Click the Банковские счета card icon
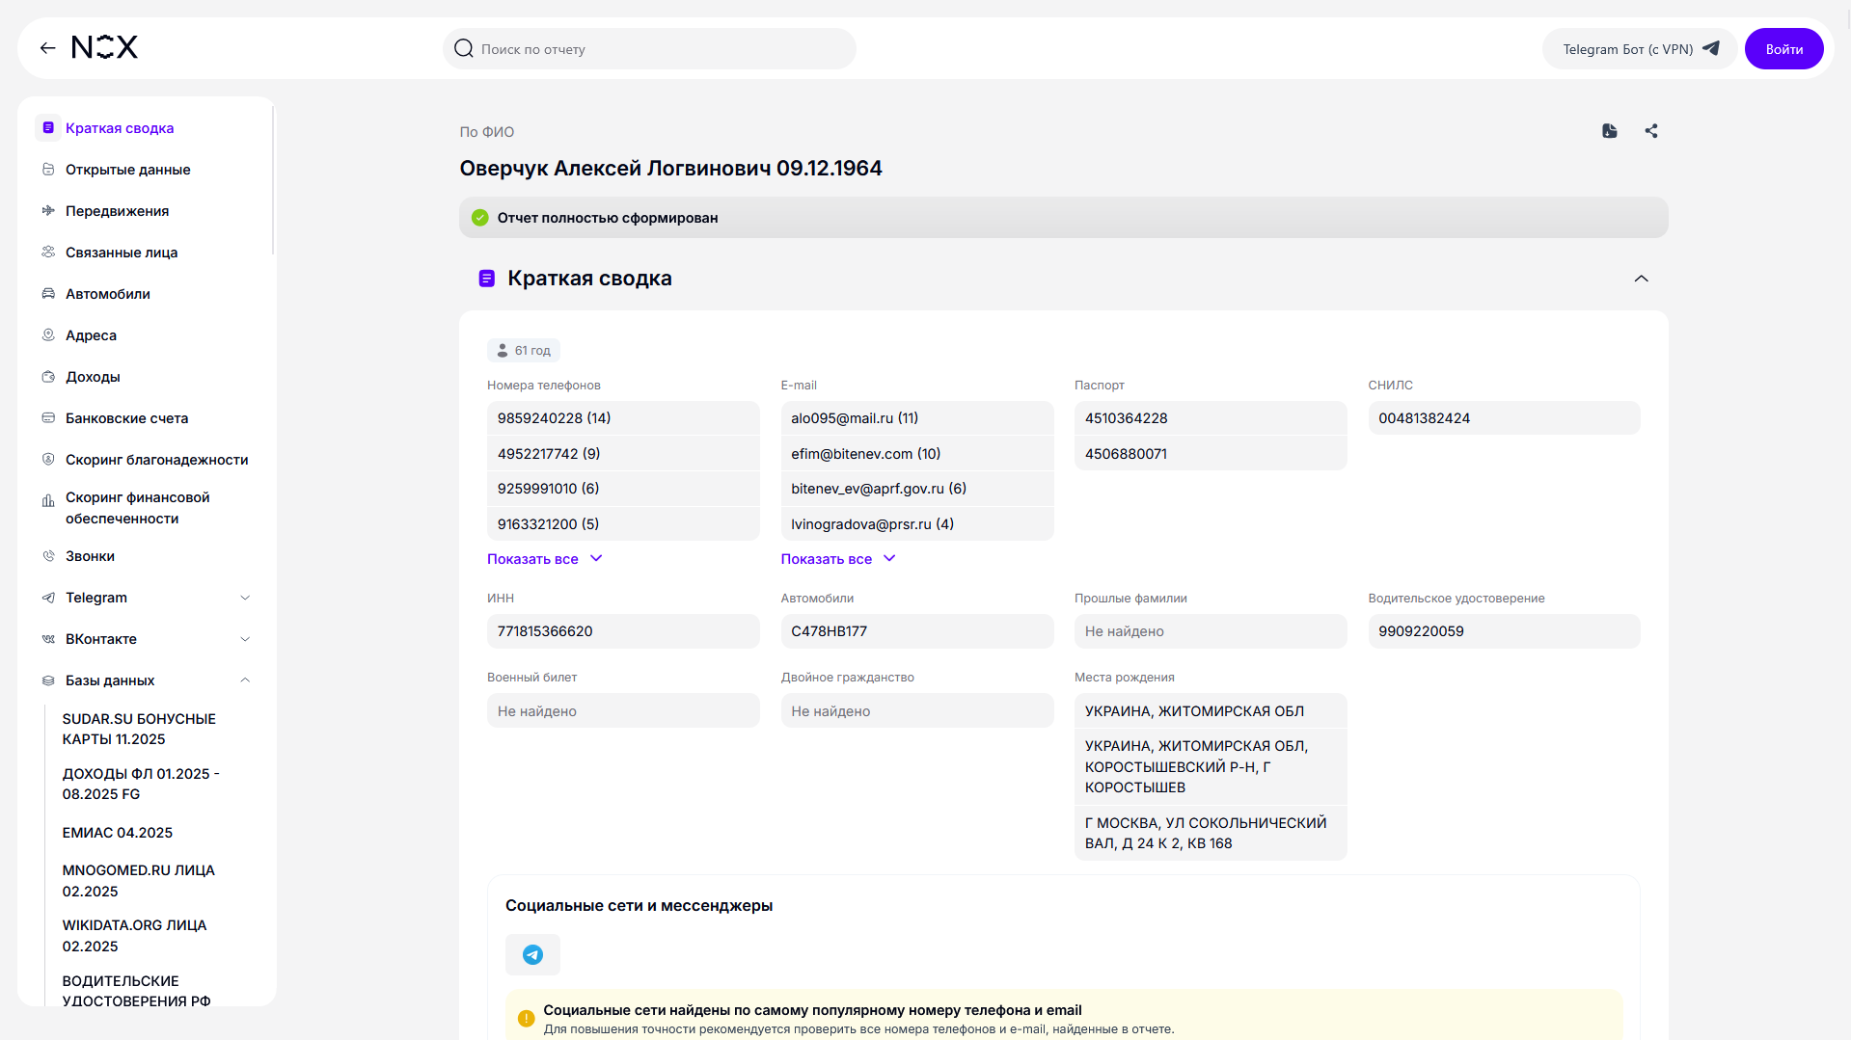 coord(48,417)
